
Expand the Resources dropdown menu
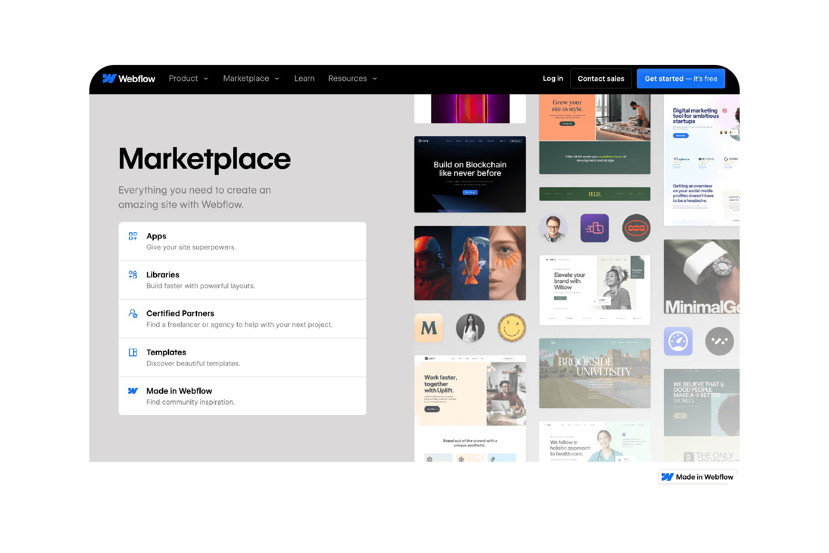coord(352,78)
